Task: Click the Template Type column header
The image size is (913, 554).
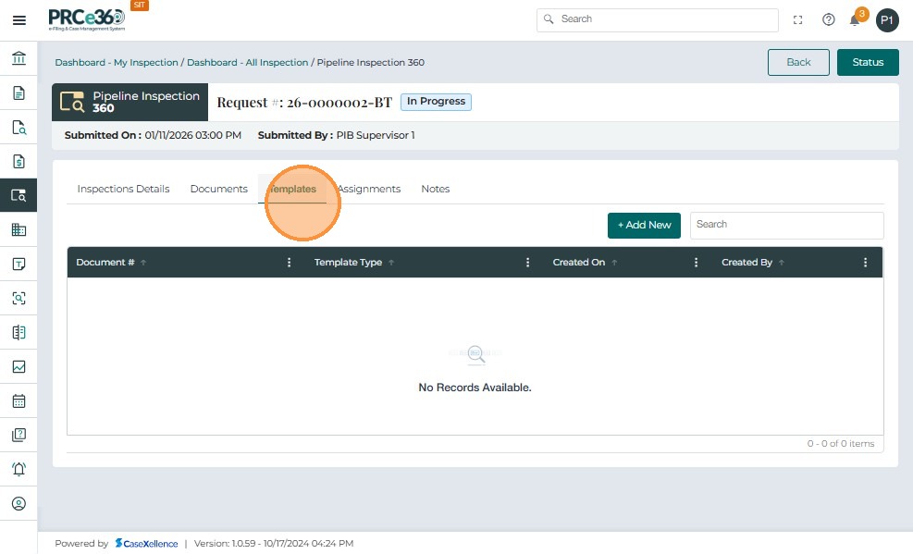Action: 348,263
